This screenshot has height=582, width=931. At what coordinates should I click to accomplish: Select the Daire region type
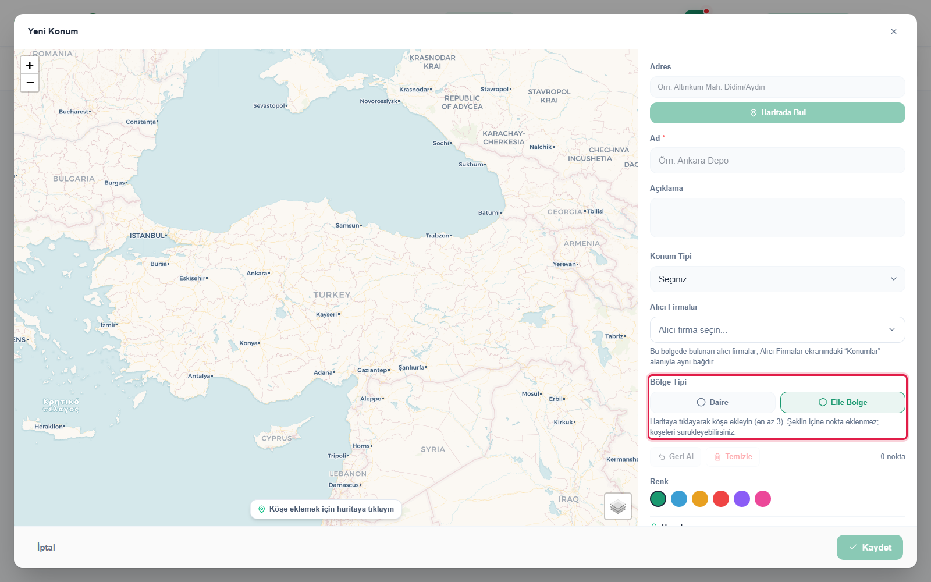point(713,402)
